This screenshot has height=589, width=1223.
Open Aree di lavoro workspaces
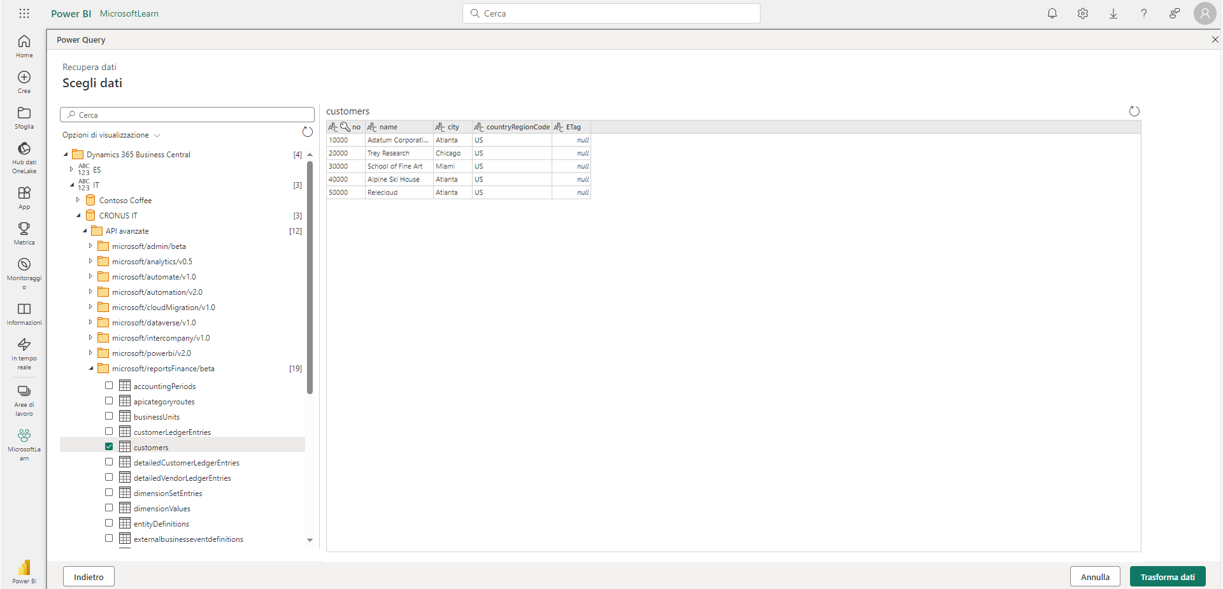coord(24,400)
